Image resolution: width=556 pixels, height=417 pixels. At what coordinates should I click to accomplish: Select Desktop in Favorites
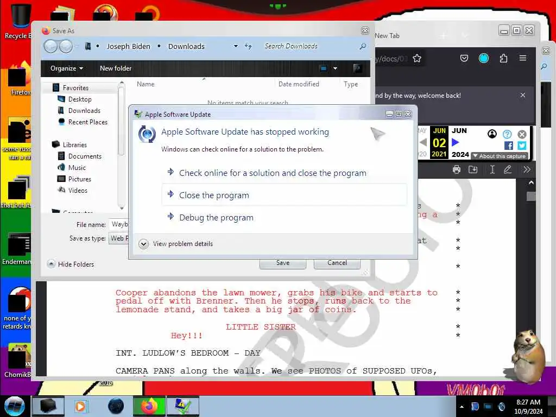click(x=80, y=99)
